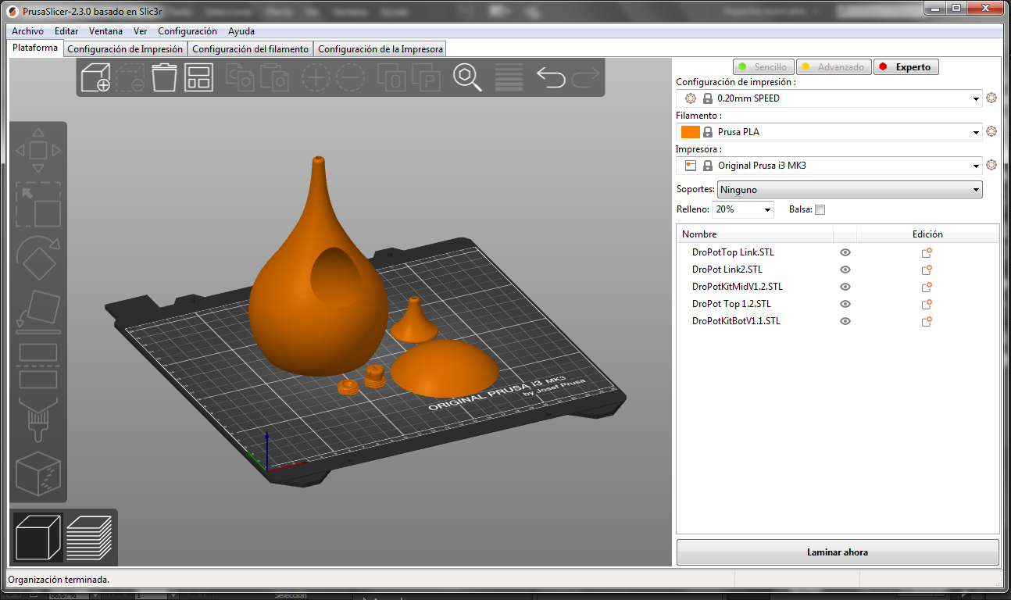This screenshot has width=1011, height=600.
Task: Select the Rotate tool in left sidebar
Action: pyautogui.click(x=38, y=258)
